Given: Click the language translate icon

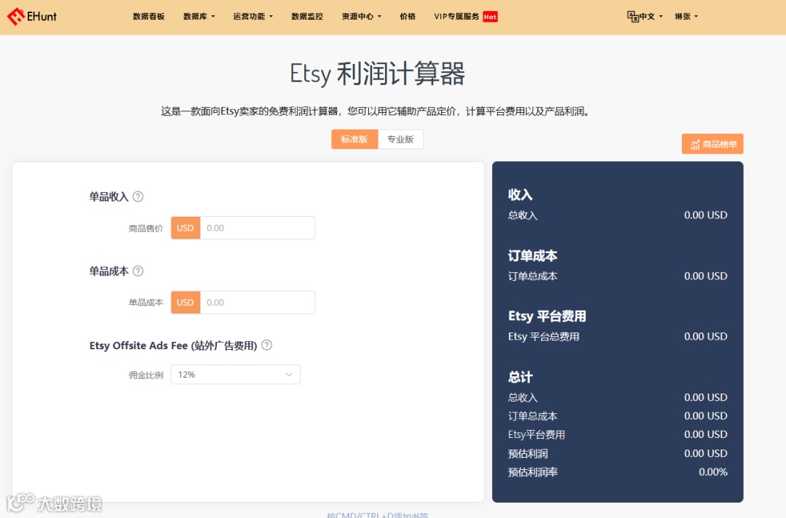Looking at the screenshot, I should (633, 17).
